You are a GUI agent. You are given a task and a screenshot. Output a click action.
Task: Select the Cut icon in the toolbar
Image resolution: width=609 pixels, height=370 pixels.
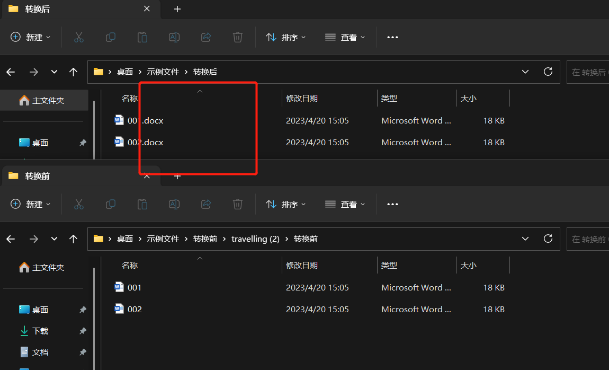[x=79, y=37]
